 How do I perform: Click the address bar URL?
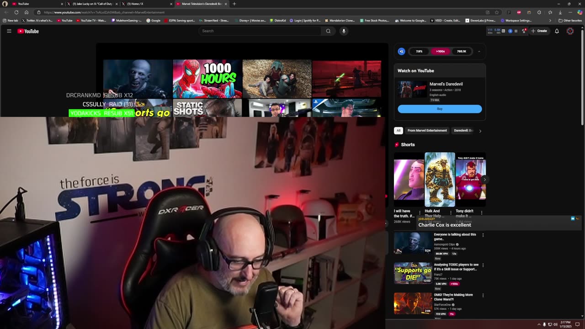pyautogui.click(x=104, y=12)
